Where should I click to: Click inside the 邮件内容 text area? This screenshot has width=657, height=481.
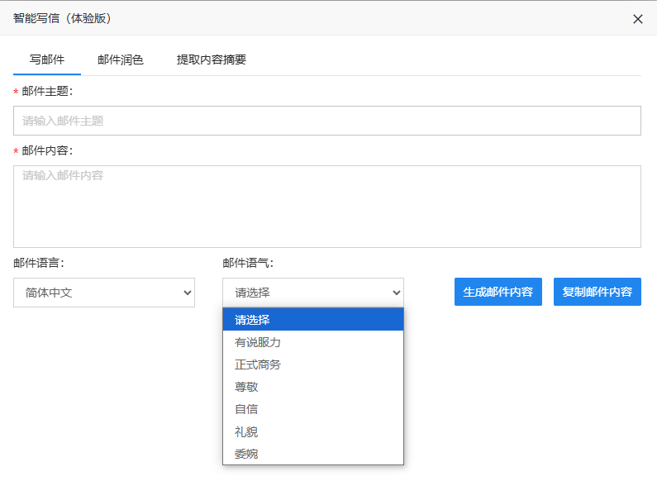[x=326, y=207]
